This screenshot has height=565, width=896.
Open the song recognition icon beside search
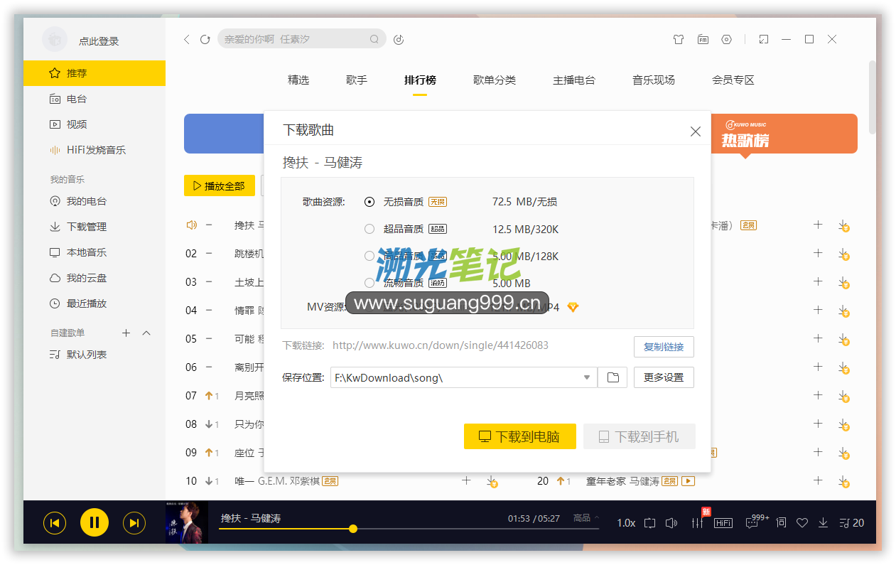tap(399, 40)
